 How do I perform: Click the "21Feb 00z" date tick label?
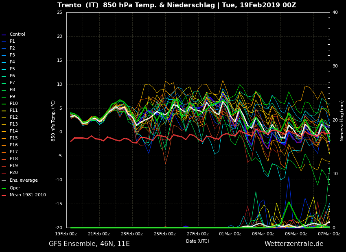click(x=99, y=234)
